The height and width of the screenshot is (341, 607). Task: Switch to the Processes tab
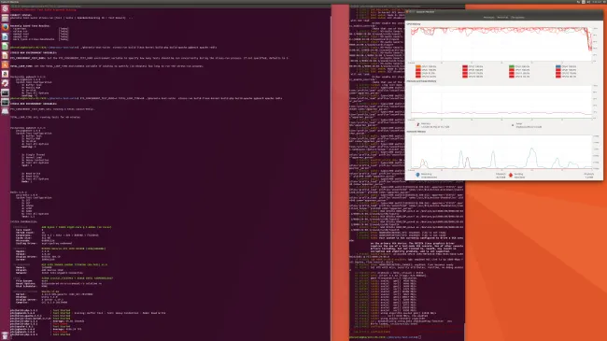(x=488, y=18)
